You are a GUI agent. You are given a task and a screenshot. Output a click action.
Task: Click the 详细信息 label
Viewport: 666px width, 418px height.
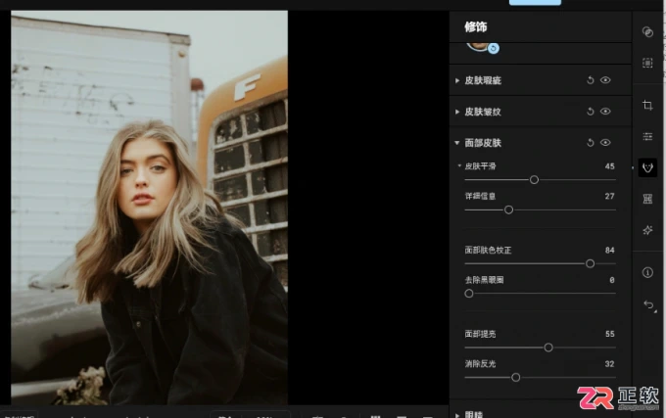click(480, 196)
